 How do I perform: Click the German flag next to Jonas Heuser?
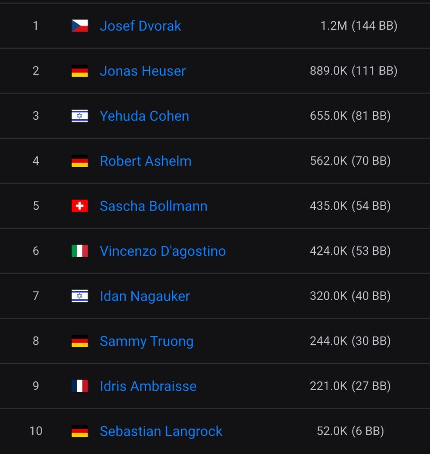click(80, 71)
